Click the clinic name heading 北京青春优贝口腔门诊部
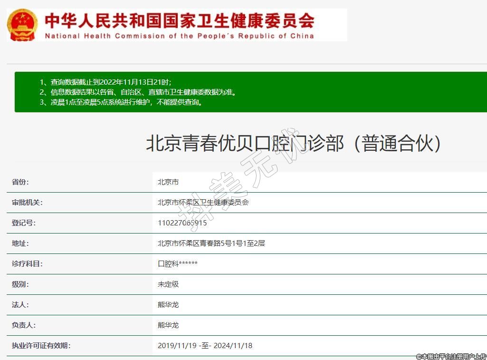Viewport: 487px width, 360px height. [x=293, y=143]
